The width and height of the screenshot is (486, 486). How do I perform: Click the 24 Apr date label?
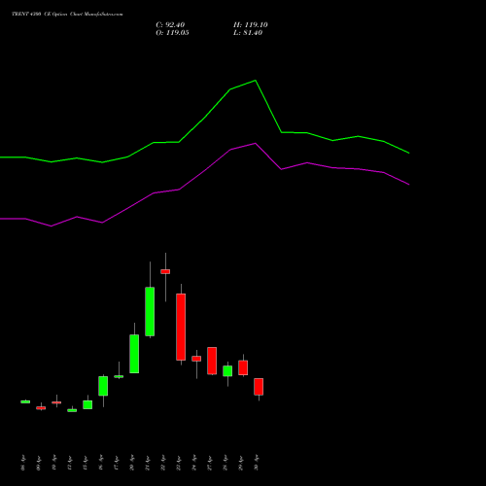(194, 463)
